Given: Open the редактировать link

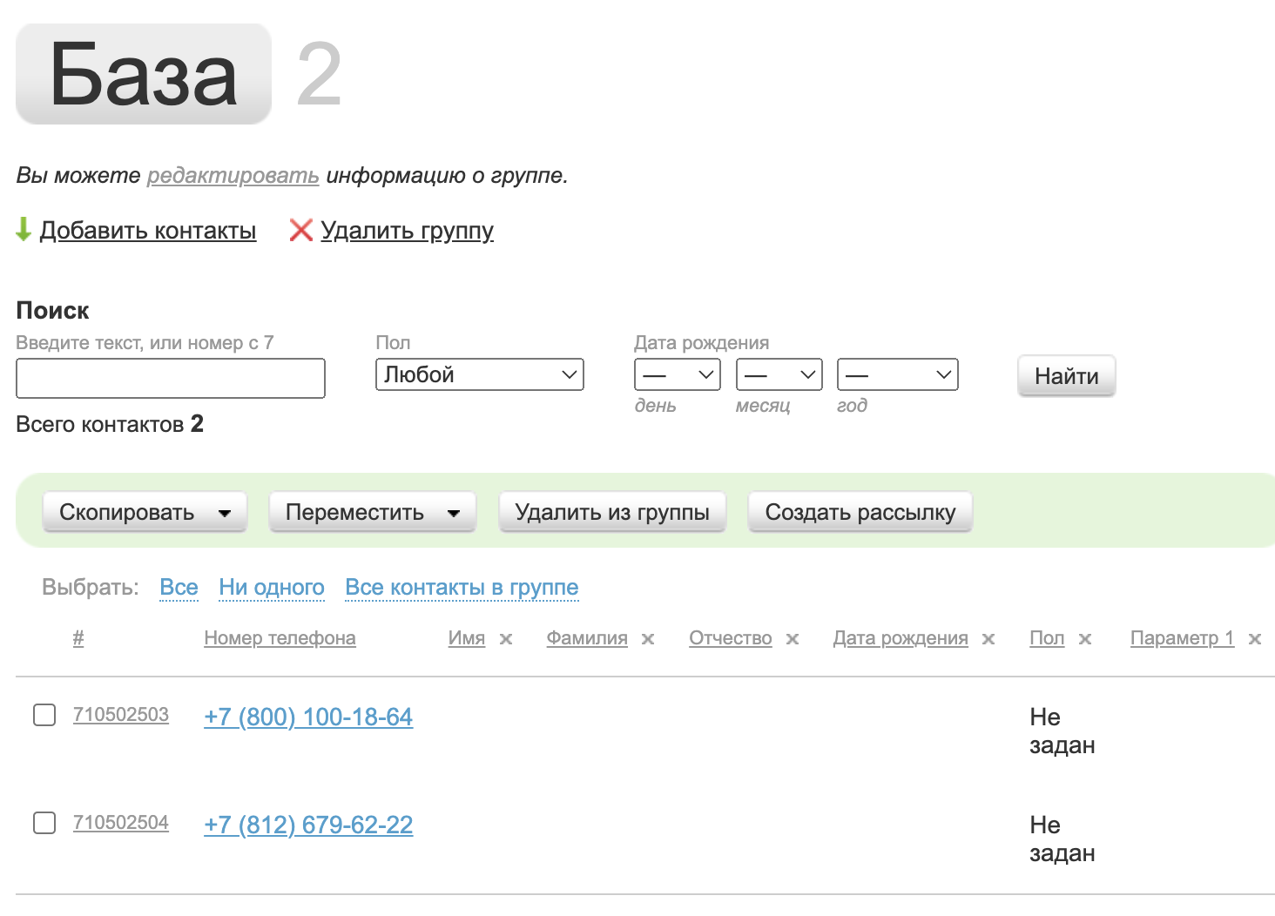Looking at the screenshot, I should pos(233,175).
